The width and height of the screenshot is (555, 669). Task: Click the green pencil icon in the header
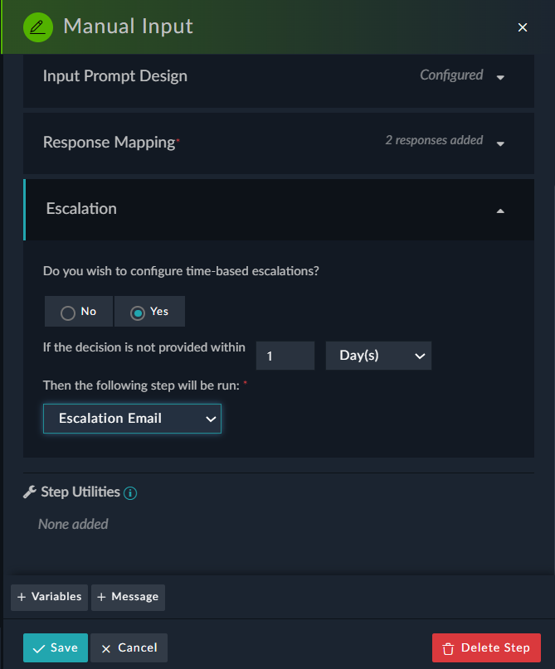point(37,27)
